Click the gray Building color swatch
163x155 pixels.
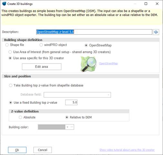click(52, 127)
